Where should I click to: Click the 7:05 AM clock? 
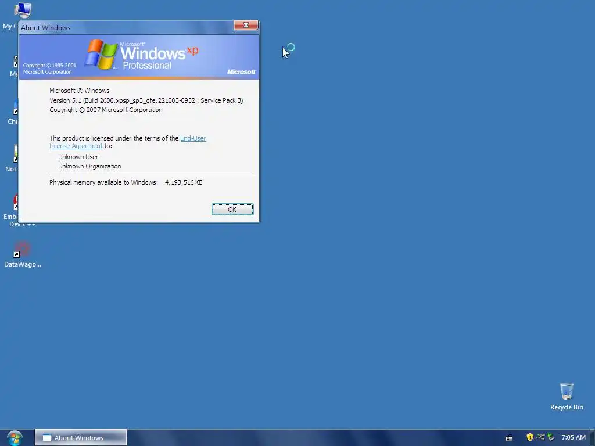[574, 437]
